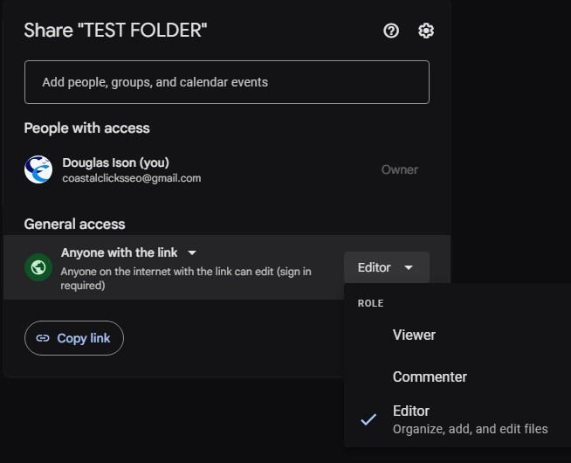Collapse the Editor role dropdown button
The height and width of the screenshot is (463, 571).
click(386, 267)
